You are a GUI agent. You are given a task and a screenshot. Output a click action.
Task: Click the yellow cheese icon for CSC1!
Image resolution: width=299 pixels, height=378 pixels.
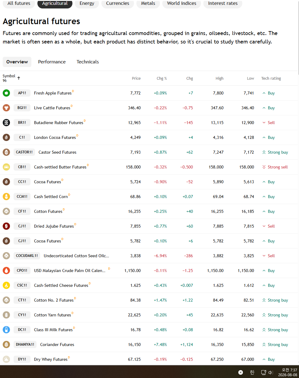click(x=6, y=285)
